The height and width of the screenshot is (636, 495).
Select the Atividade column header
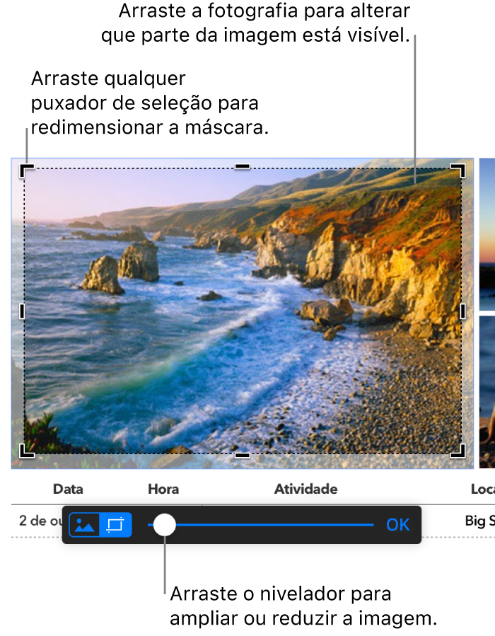pyautogui.click(x=306, y=489)
